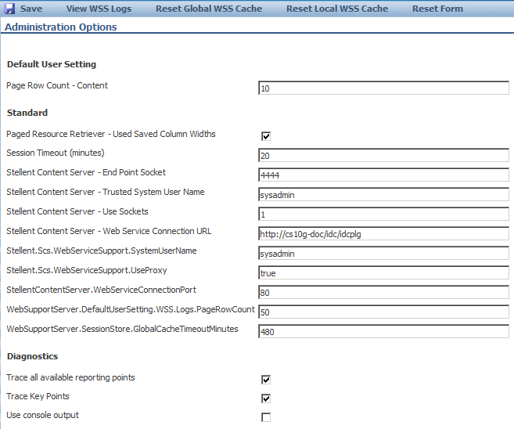514x429 pixels.
Task: Click the Page Row Count - Content field
Action: [383, 88]
